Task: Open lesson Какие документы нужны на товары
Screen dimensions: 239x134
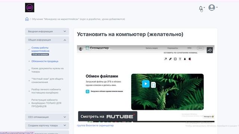Action: tap(47, 70)
